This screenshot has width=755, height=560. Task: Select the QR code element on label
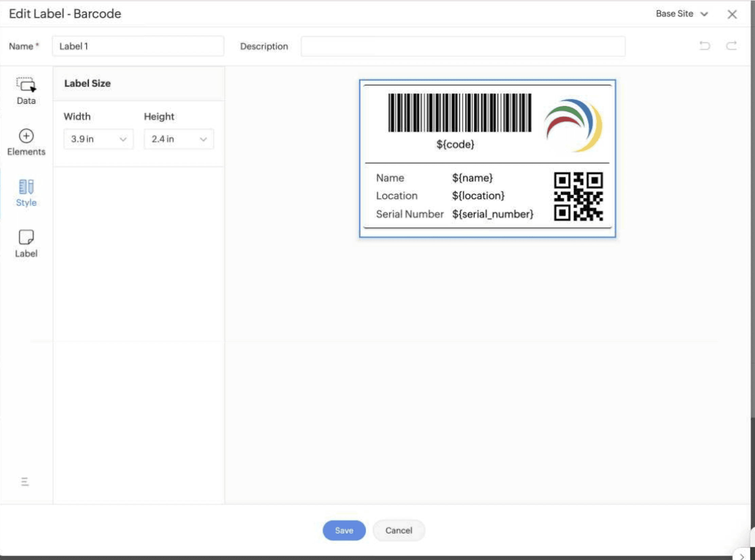pos(578,197)
